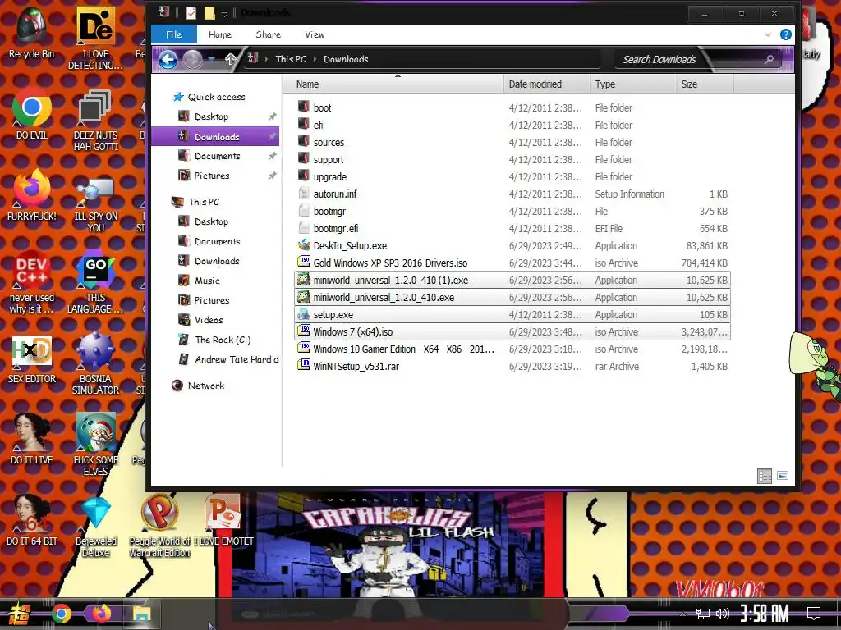This screenshot has width=841, height=630.
Task: Open HxD shortcut labeled SEX EDITOR
Action: click(32, 359)
